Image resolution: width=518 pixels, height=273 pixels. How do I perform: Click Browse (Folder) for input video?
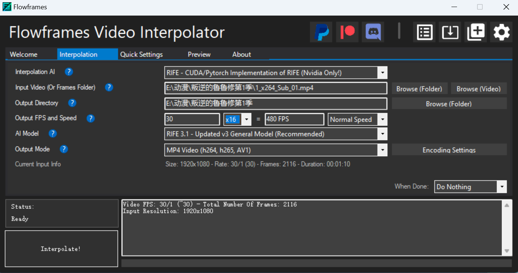[419, 89]
